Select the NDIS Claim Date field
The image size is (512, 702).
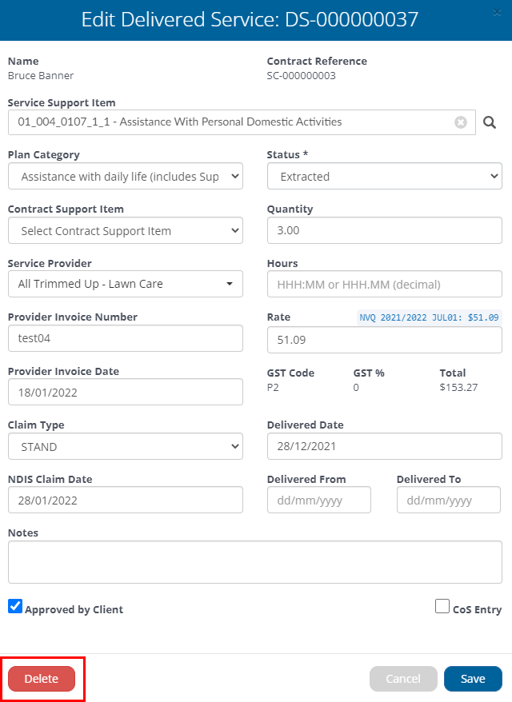[126, 500]
